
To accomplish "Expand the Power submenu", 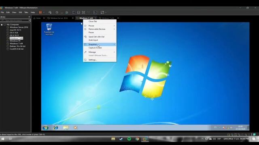I will (100, 26).
